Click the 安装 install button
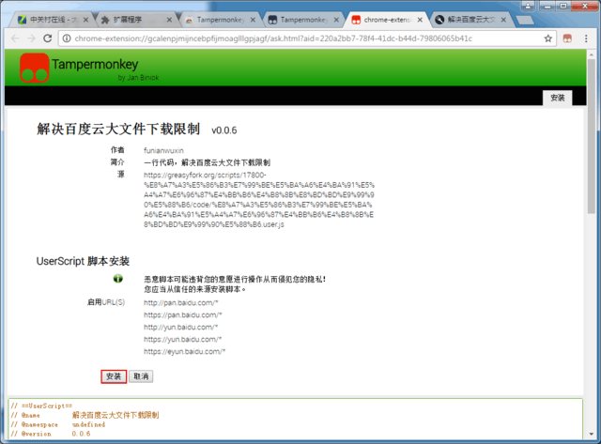This screenshot has height=444, width=601. pyautogui.click(x=114, y=376)
